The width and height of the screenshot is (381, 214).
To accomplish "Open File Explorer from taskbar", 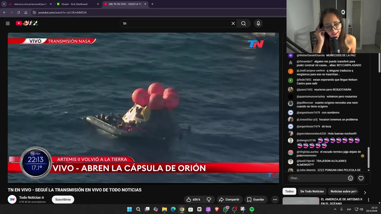I will [164, 209].
